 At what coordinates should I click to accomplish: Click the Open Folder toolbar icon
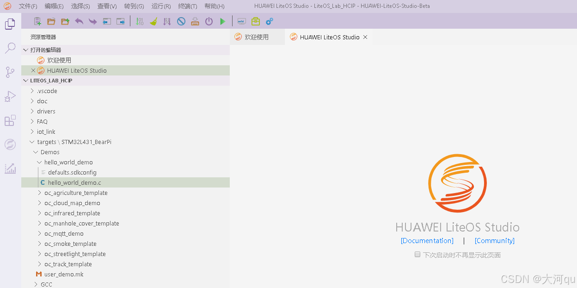click(x=51, y=21)
